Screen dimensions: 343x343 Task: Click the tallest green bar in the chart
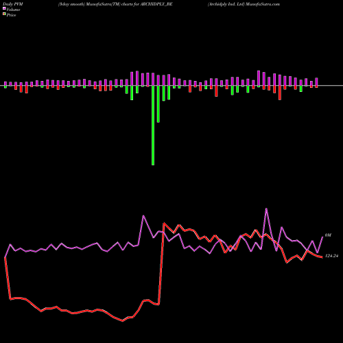(153, 126)
